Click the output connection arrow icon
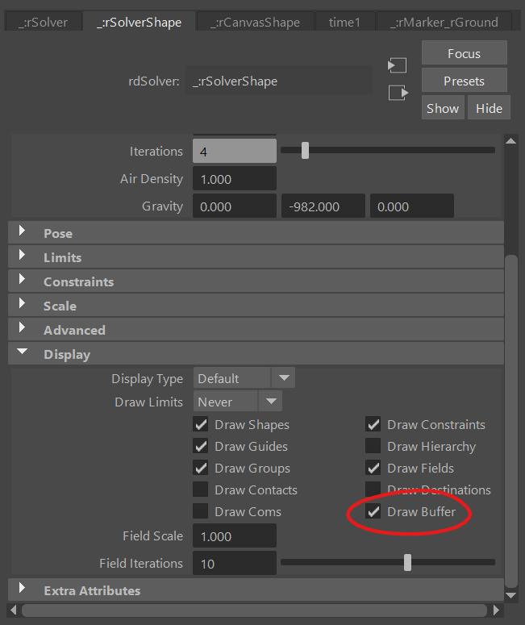The image size is (525, 625). click(x=398, y=93)
